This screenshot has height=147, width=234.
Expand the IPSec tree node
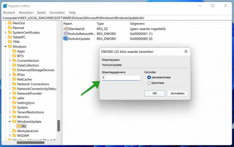pos(10,75)
